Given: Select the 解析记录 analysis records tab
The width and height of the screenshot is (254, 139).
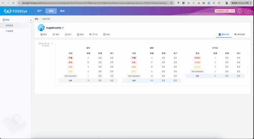Looking at the screenshot, I should pyautogui.click(x=224, y=34).
